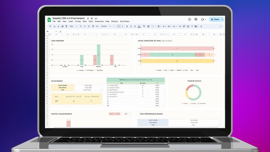Click the insert link icon

pos(180,26)
